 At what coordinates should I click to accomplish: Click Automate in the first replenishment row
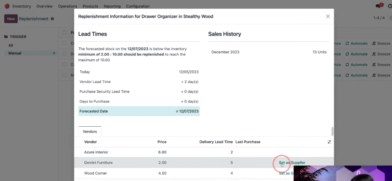click(x=356, y=44)
